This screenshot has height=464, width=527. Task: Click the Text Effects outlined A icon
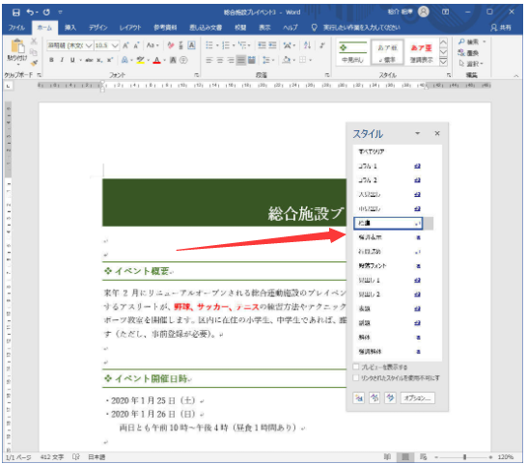coord(125,60)
